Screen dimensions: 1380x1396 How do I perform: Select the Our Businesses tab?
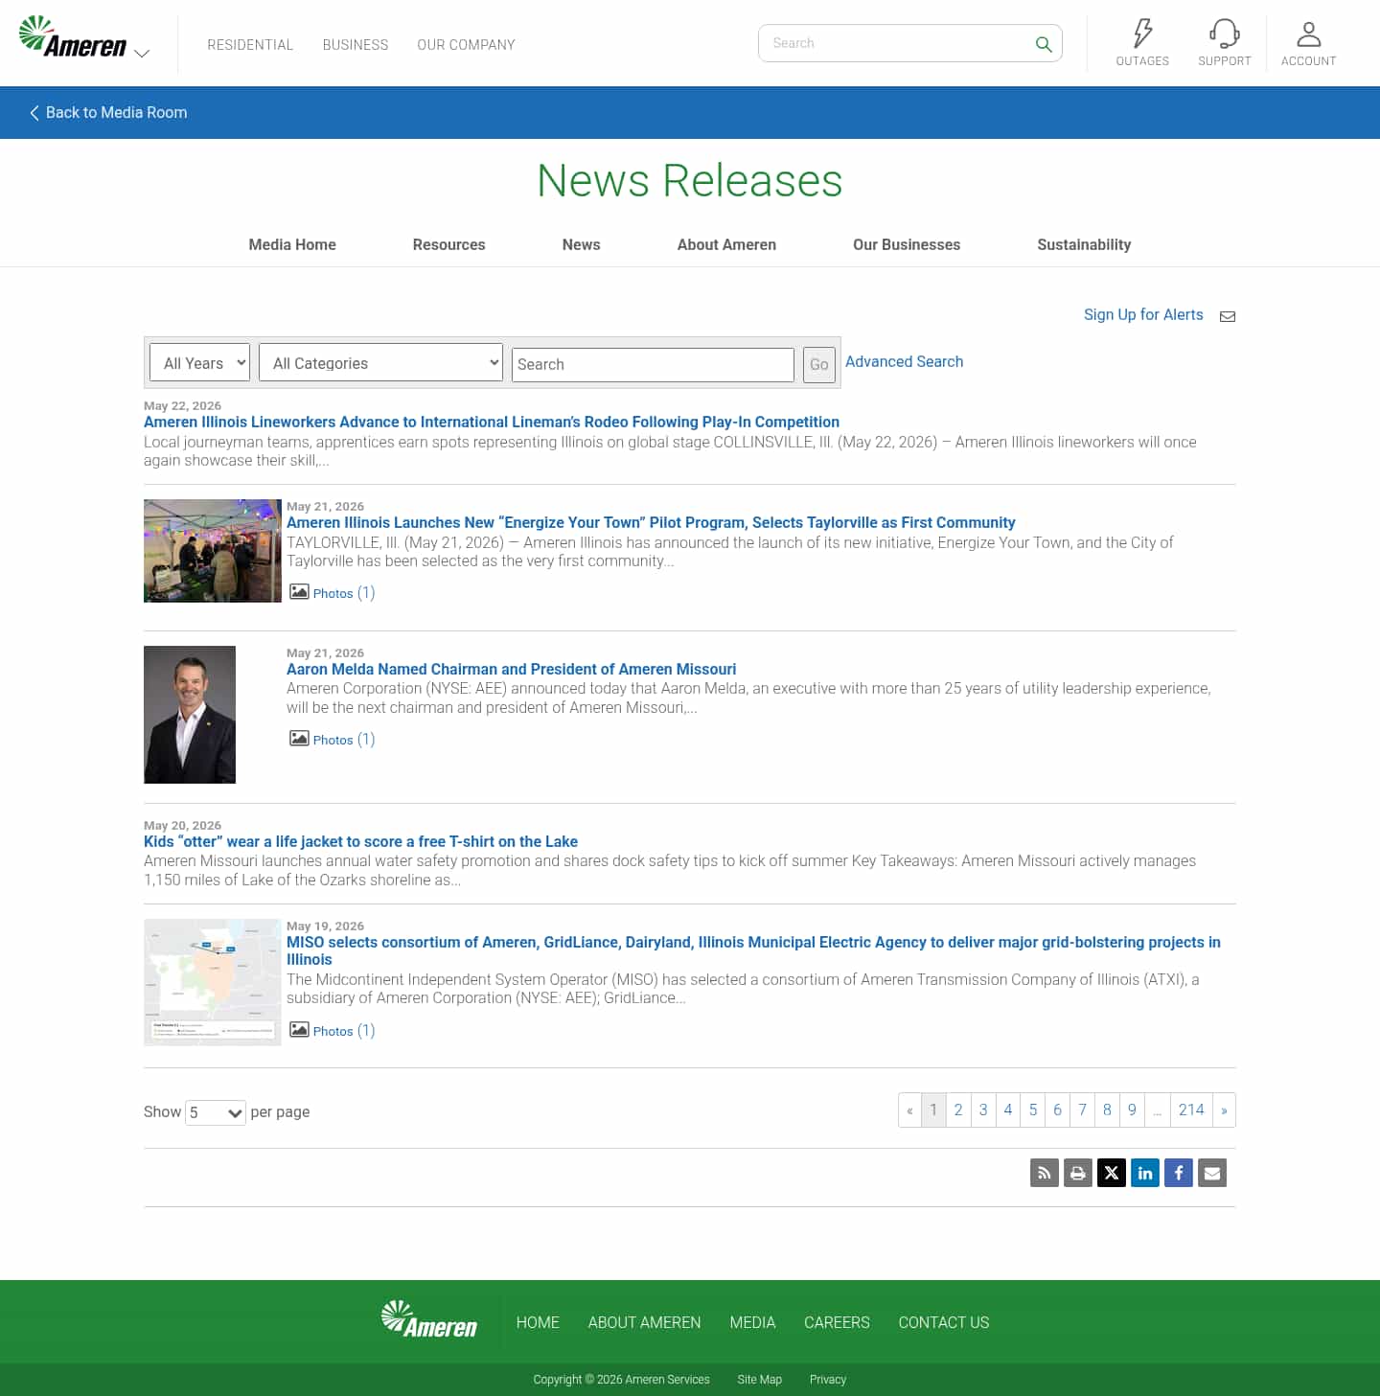click(x=907, y=244)
